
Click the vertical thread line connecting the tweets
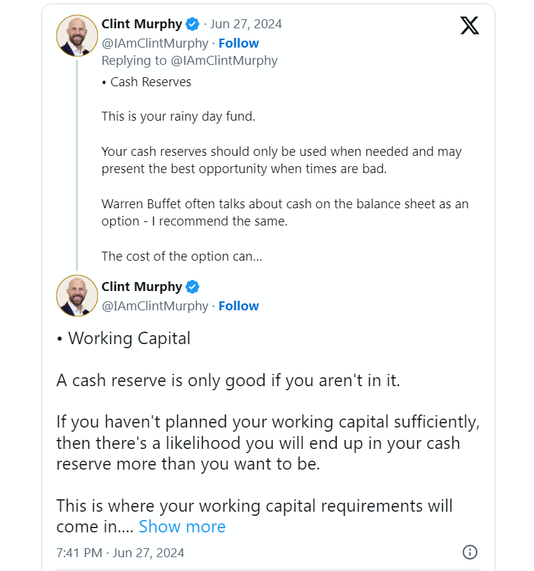[x=77, y=166]
